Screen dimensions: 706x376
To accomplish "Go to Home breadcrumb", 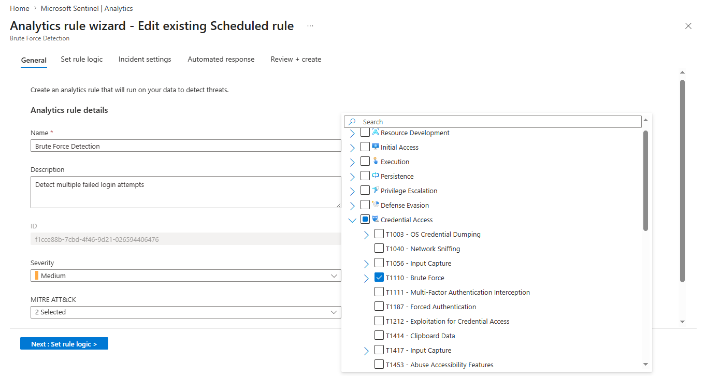I will tap(20, 8).
